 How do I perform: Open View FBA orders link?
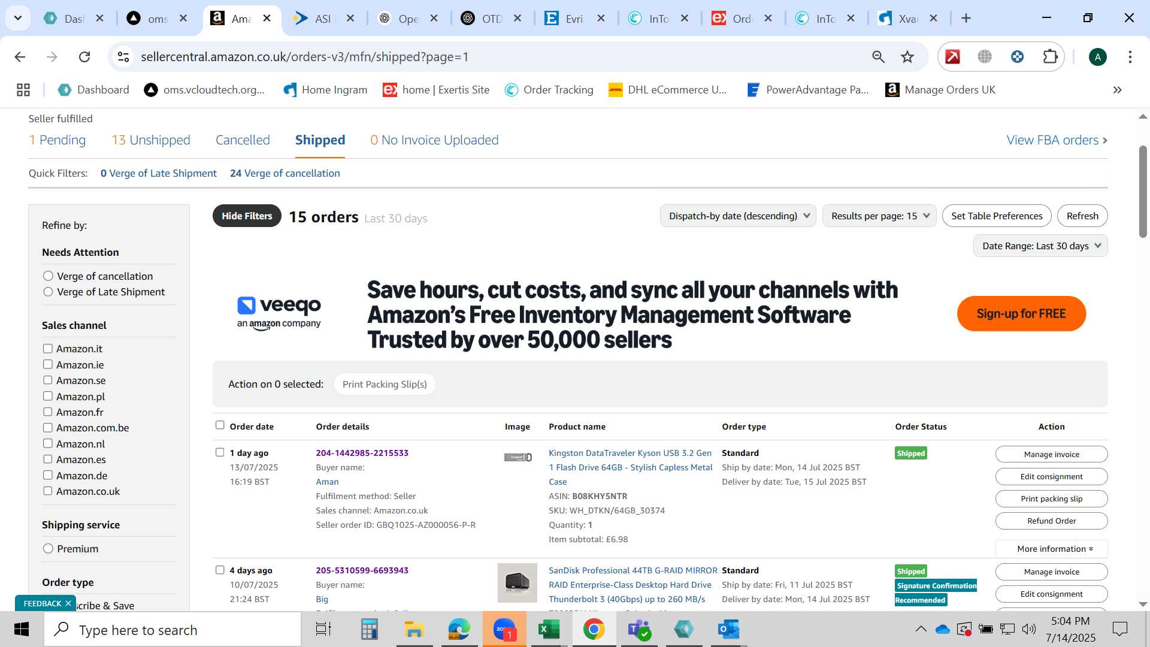pyautogui.click(x=1057, y=140)
